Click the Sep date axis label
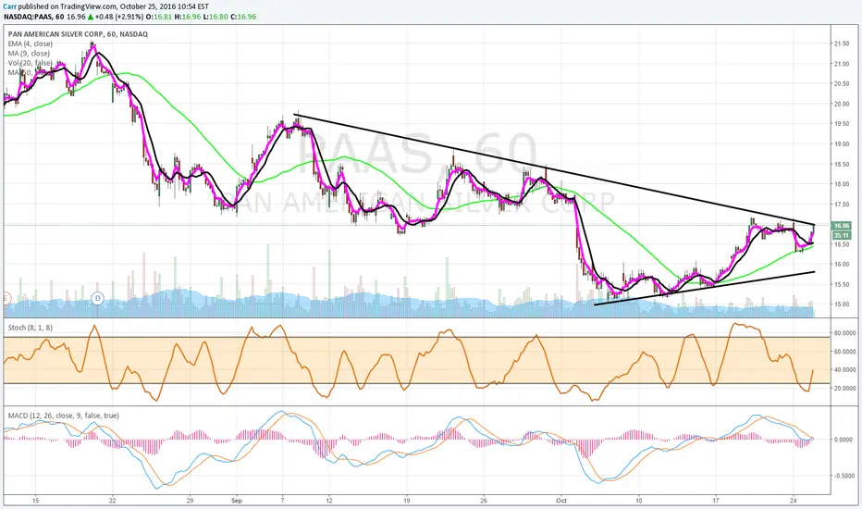Image resolution: width=862 pixels, height=509 pixels. coord(237,500)
